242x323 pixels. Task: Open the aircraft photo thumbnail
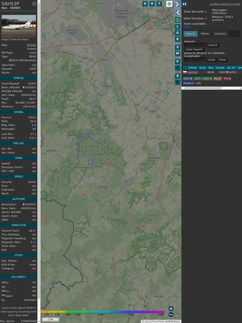[19, 26]
